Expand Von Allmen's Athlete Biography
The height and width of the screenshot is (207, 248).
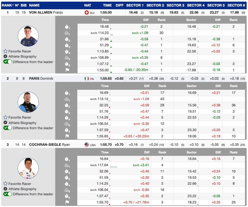pos(5,57)
